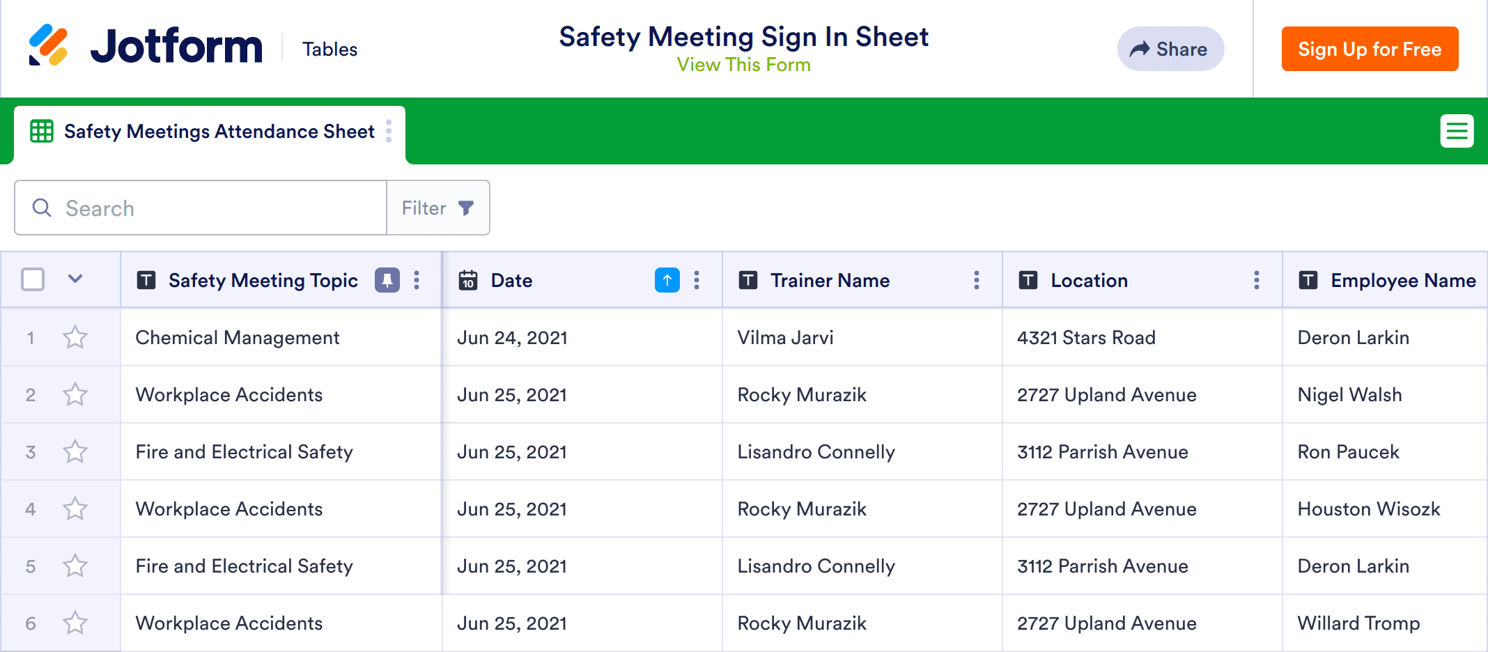Open Date column three-dot menu

pos(697,280)
